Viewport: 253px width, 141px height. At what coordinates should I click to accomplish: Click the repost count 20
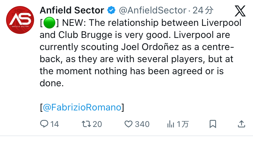point(97,124)
